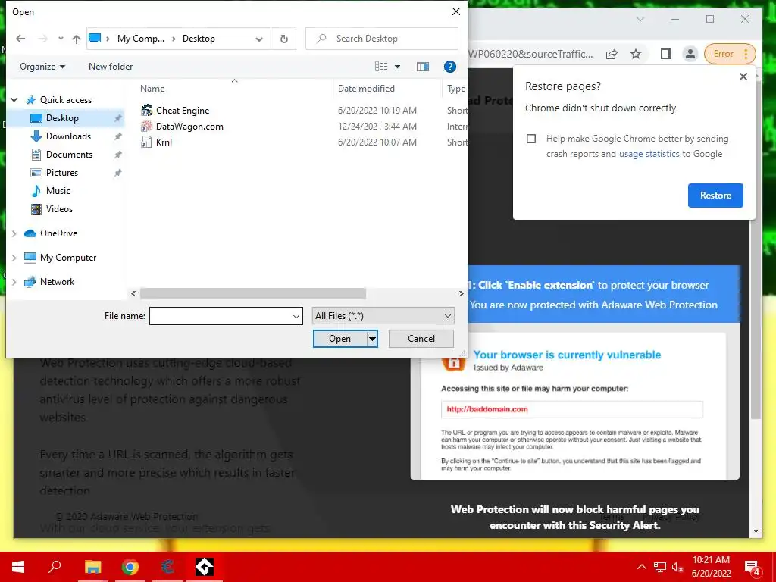Image resolution: width=776 pixels, height=582 pixels.
Task: Sort files by Type column
Action: tap(455, 89)
